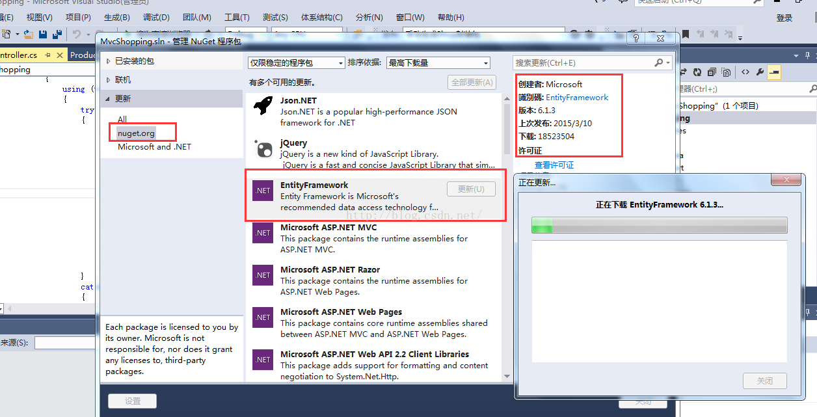Viewport: 817px width, 417px height.
Task: Click the 登录 sign-in link
Action: pos(784,18)
